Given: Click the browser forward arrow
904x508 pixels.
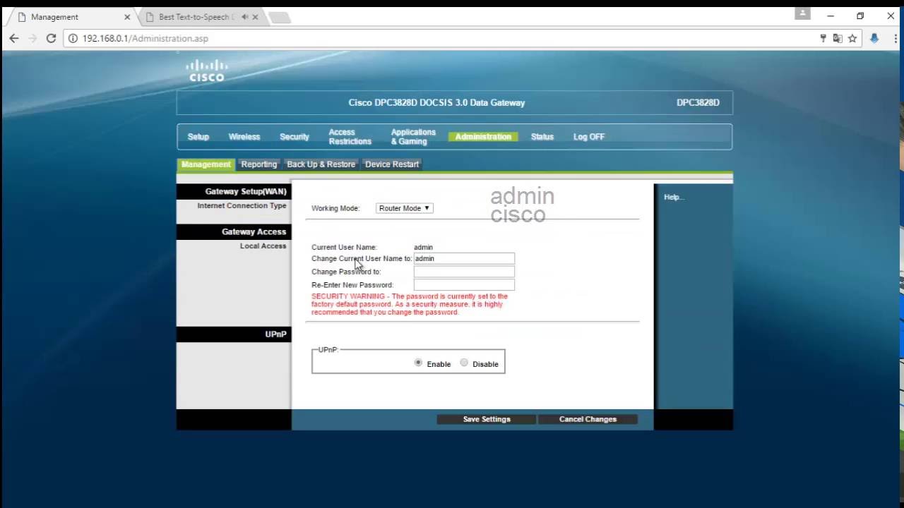Looking at the screenshot, I should pos(32,38).
